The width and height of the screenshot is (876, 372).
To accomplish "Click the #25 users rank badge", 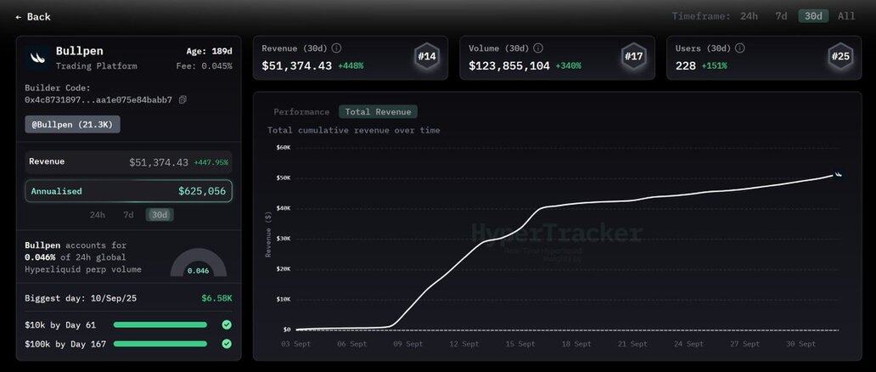I will click(840, 57).
